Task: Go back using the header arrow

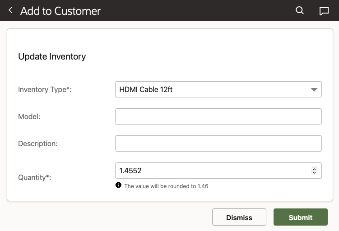Action: pos(11,10)
